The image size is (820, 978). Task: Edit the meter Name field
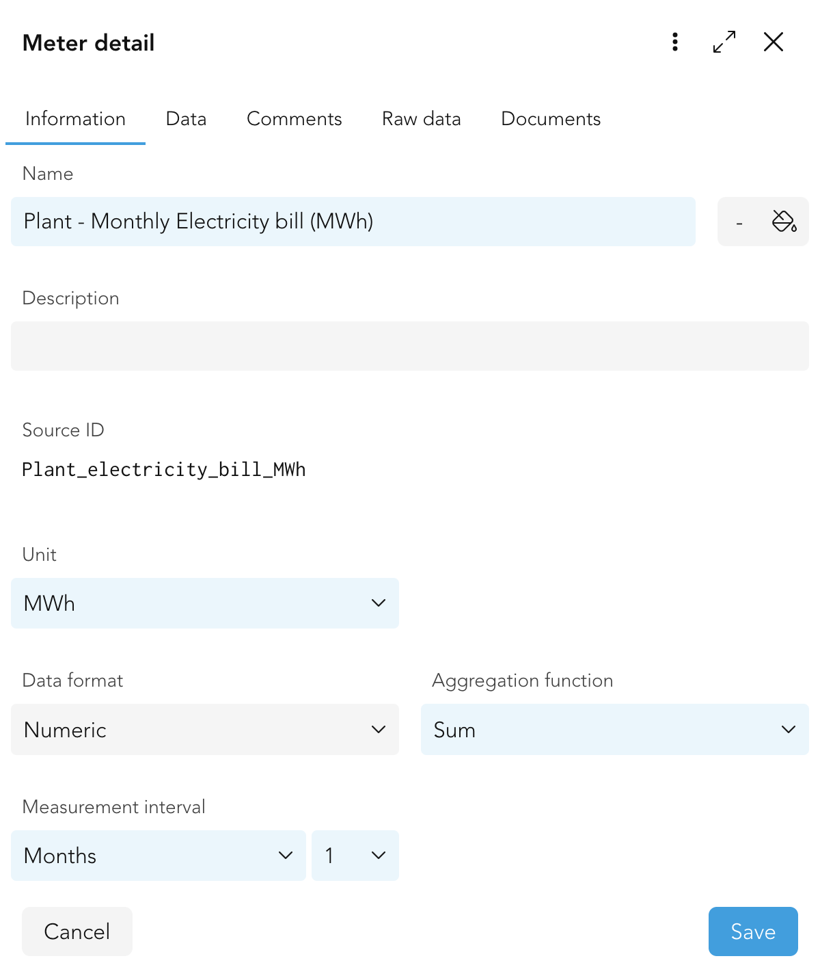[353, 222]
